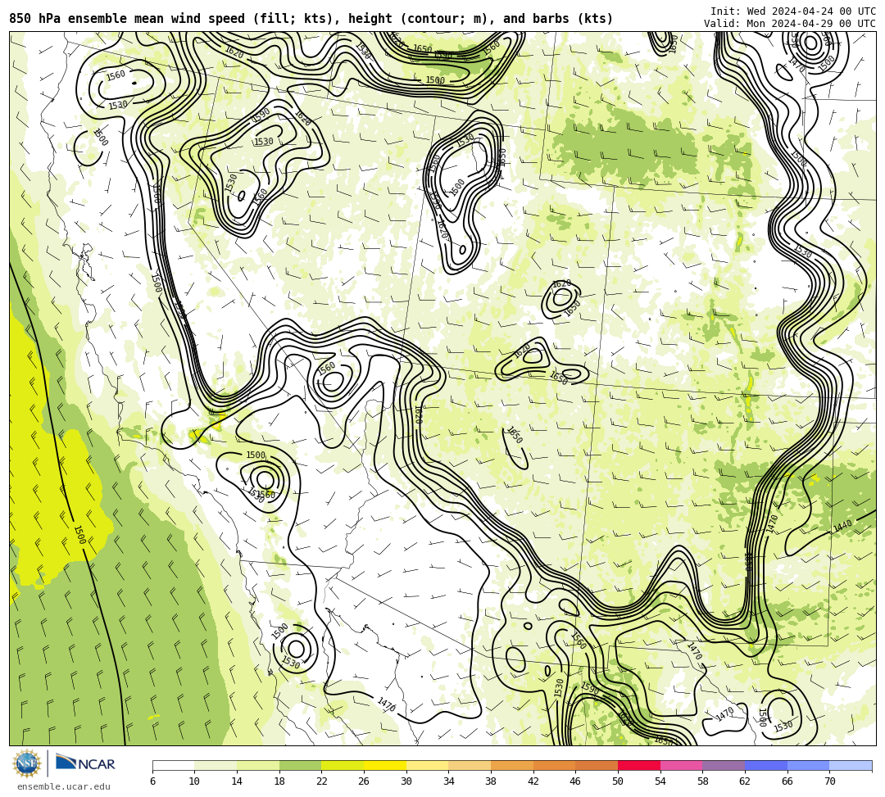Screen dimensions: 885x797
Task: Pick the red 50–54 kts colorbar swatch
Action: pyautogui.click(x=639, y=765)
